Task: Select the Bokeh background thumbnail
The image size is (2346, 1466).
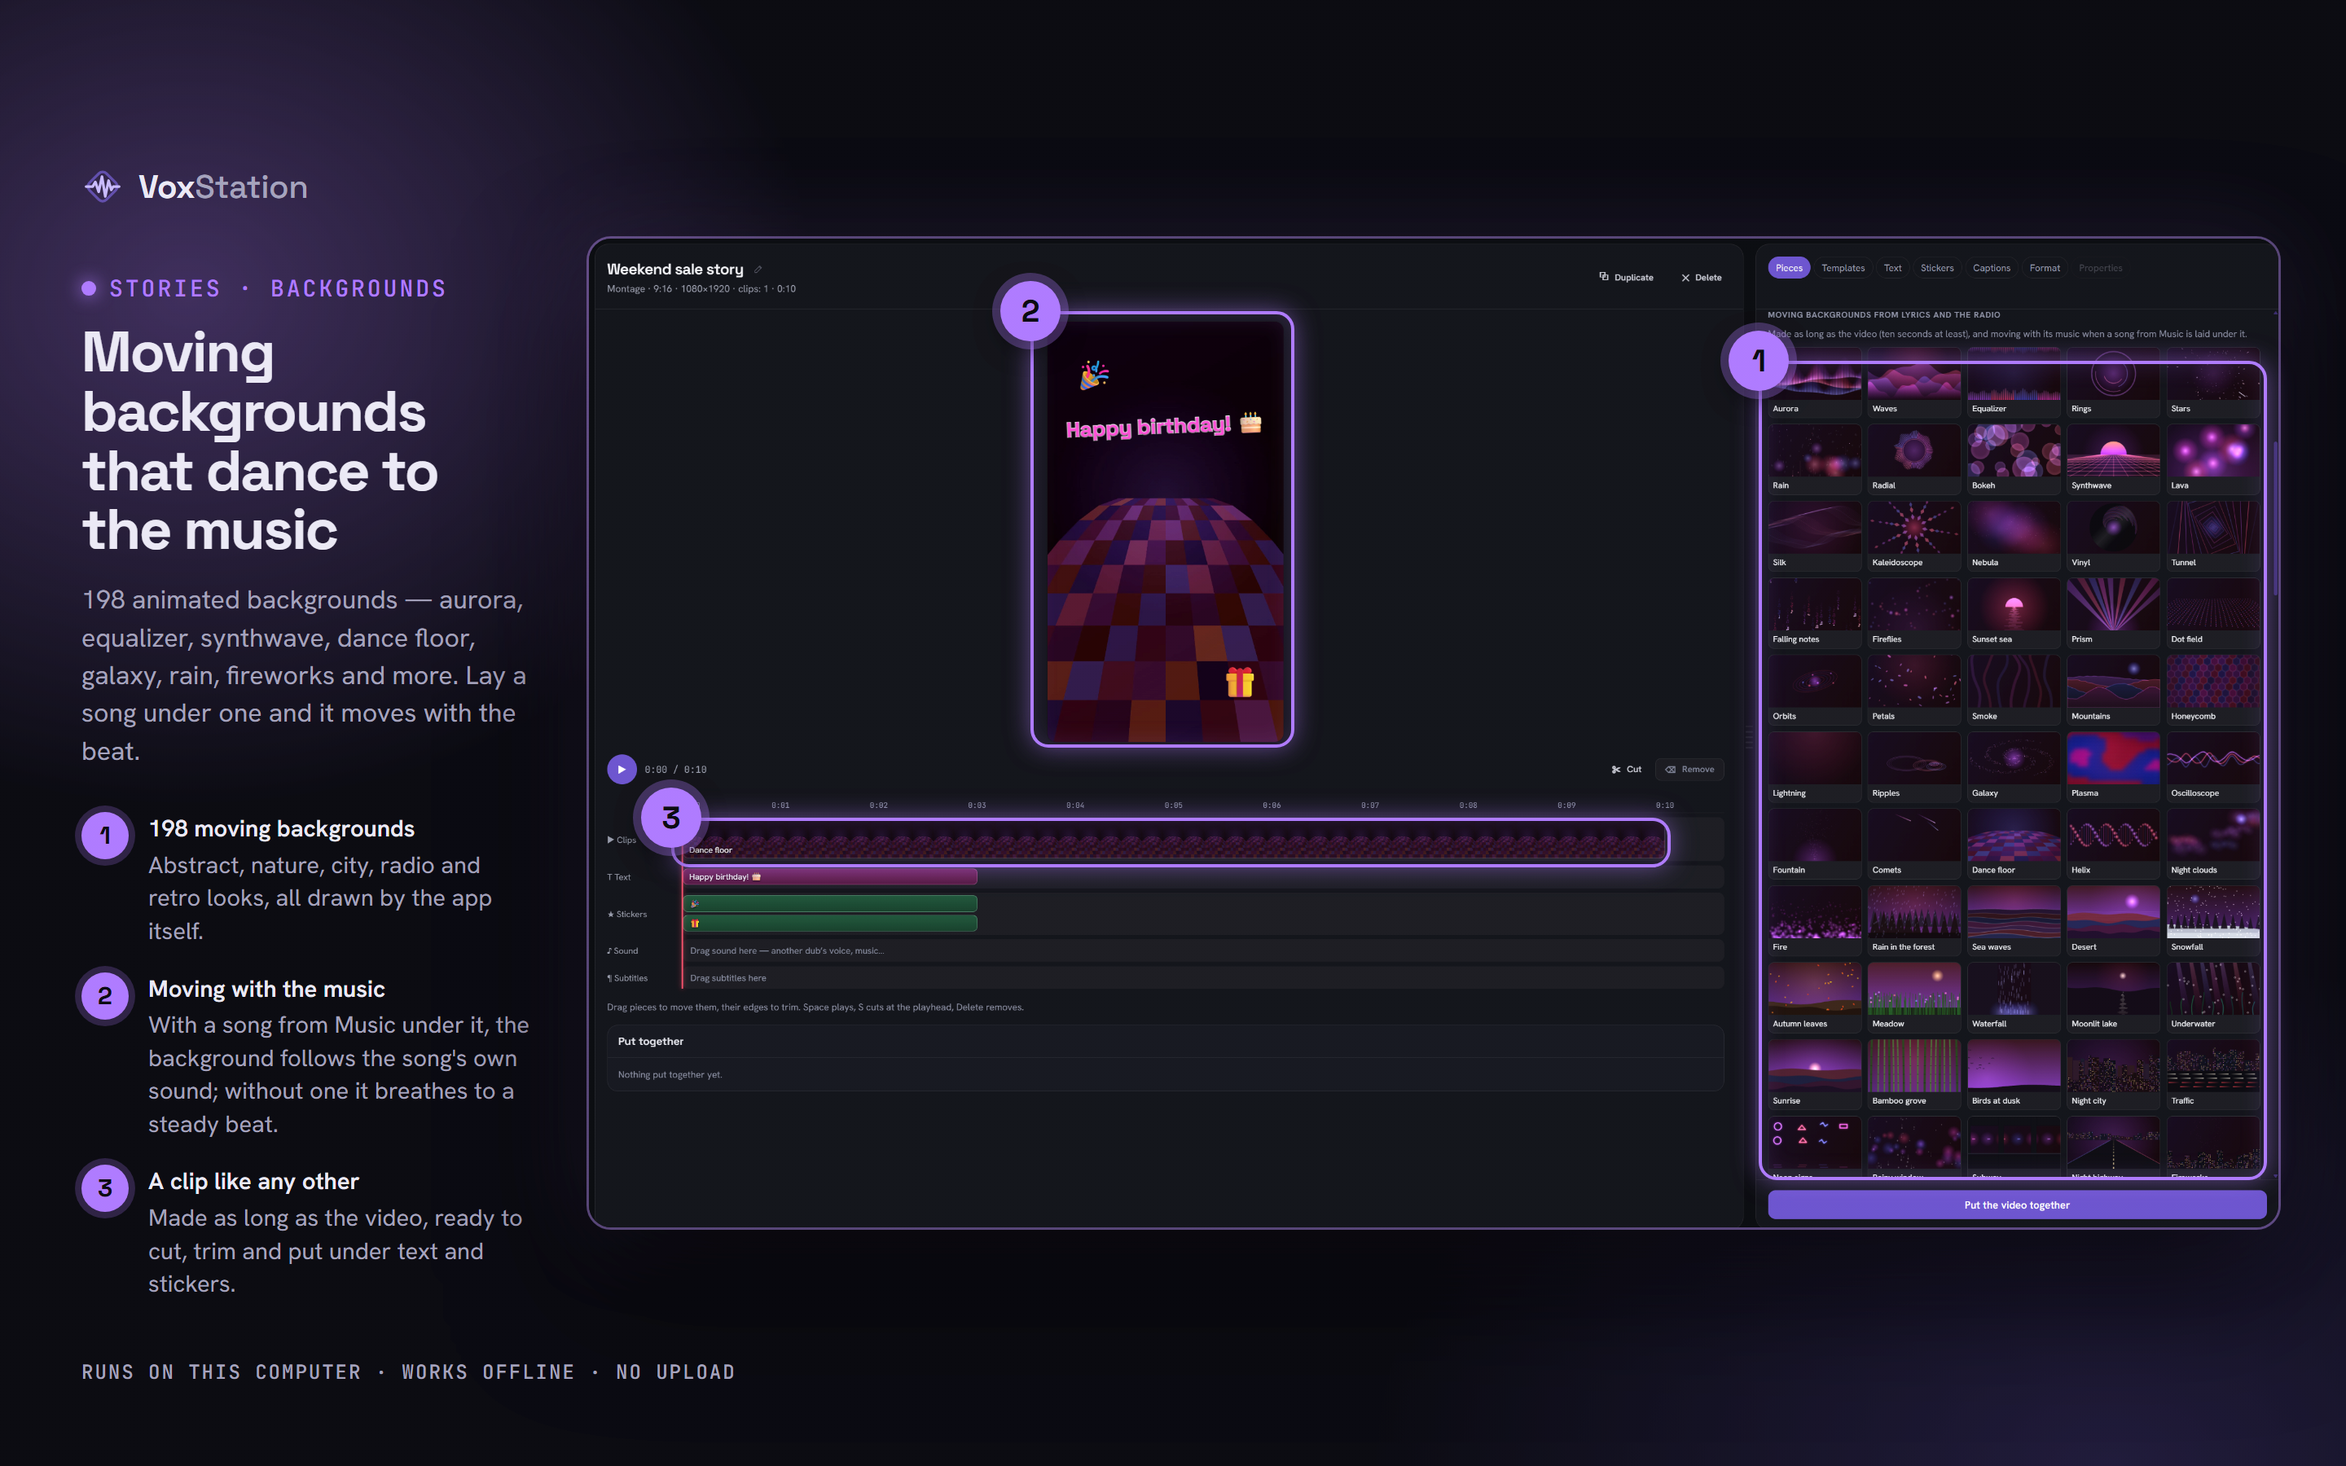Action: [x=2014, y=459]
